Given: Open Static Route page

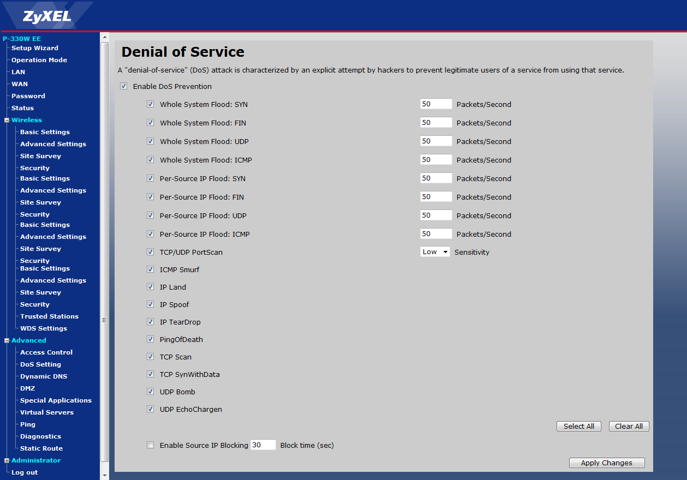Looking at the screenshot, I should click(x=41, y=448).
